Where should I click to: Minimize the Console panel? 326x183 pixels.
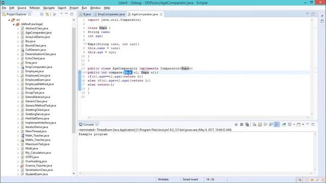click(x=308, y=124)
